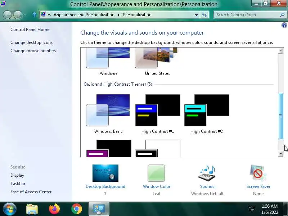The image size is (288, 216).
Task: Click the Screen Saver text link
Action: pyautogui.click(x=258, y=186)
